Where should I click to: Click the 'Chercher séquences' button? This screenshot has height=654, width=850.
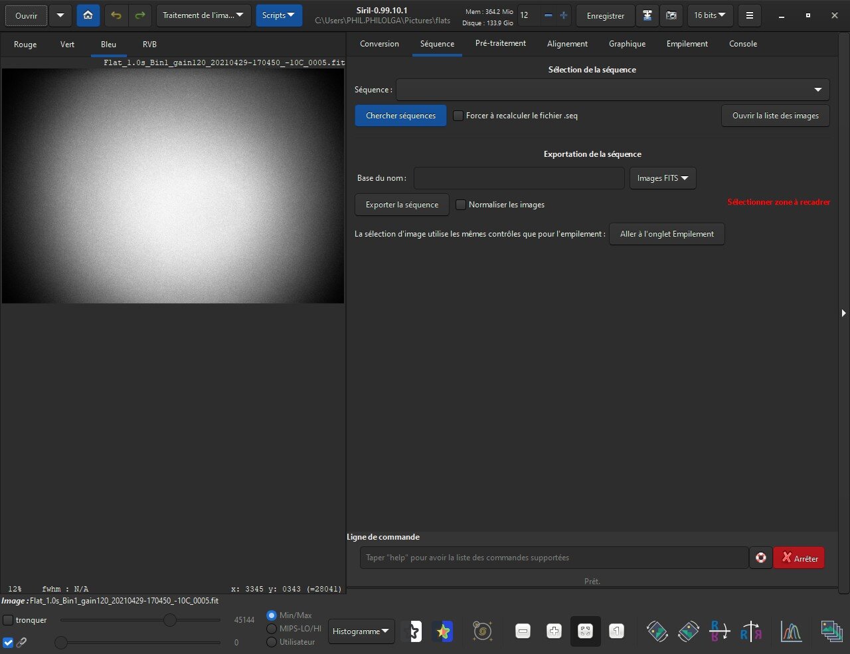pos(400,116)
